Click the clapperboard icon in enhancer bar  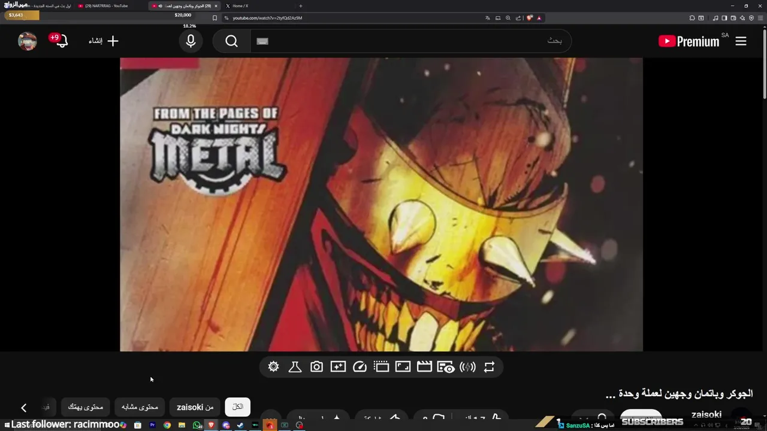coord(424,367)
